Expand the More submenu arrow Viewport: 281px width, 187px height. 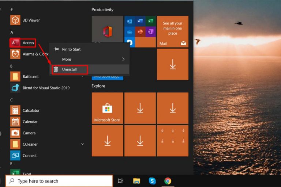point(123,59)
